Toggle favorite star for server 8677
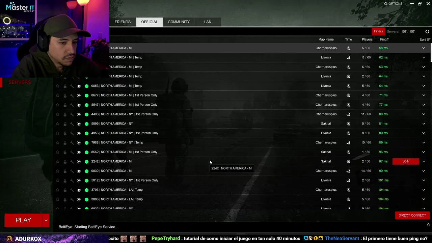 [57, 96]
